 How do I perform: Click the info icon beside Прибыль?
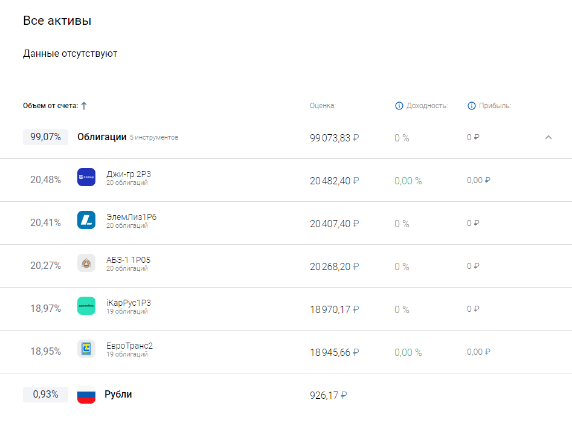[472, 106]
